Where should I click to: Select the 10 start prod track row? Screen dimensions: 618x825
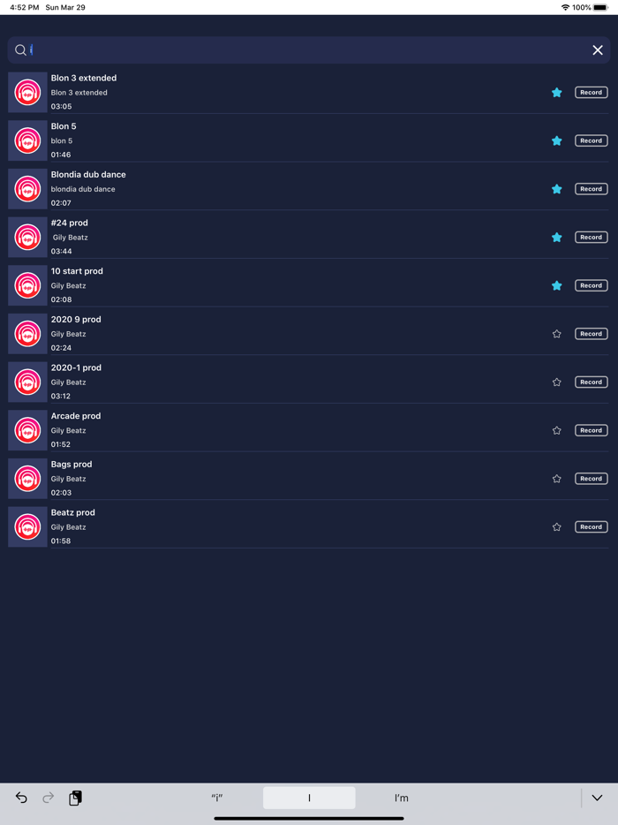point(265,284)
